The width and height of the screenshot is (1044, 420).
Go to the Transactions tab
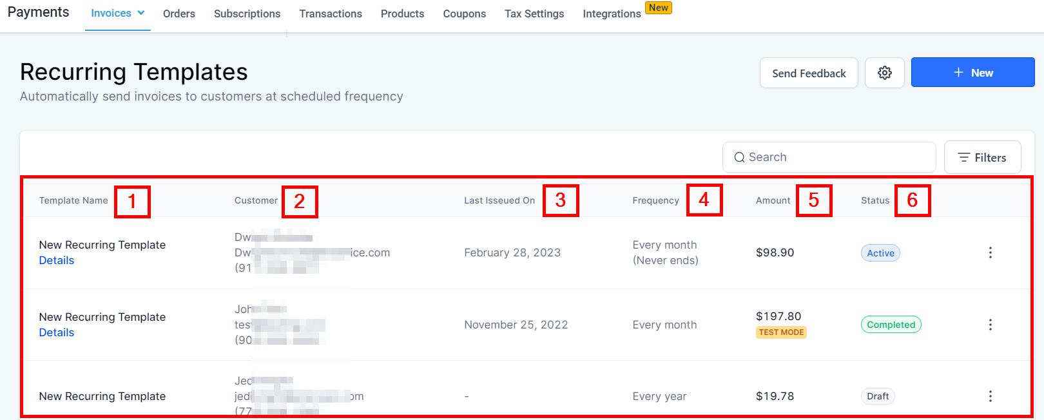point(331,14)
